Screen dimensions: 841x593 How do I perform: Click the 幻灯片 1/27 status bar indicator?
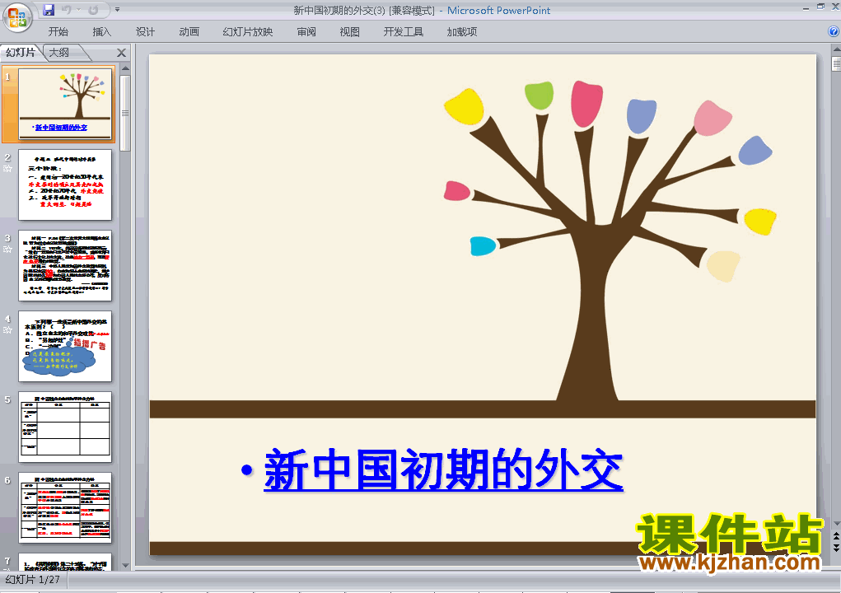tap(33, 580)
